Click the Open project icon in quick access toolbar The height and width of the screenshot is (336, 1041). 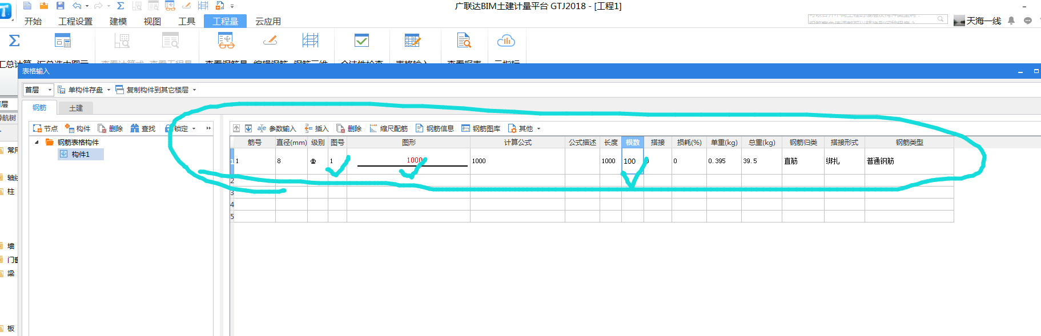pos(44,6)
